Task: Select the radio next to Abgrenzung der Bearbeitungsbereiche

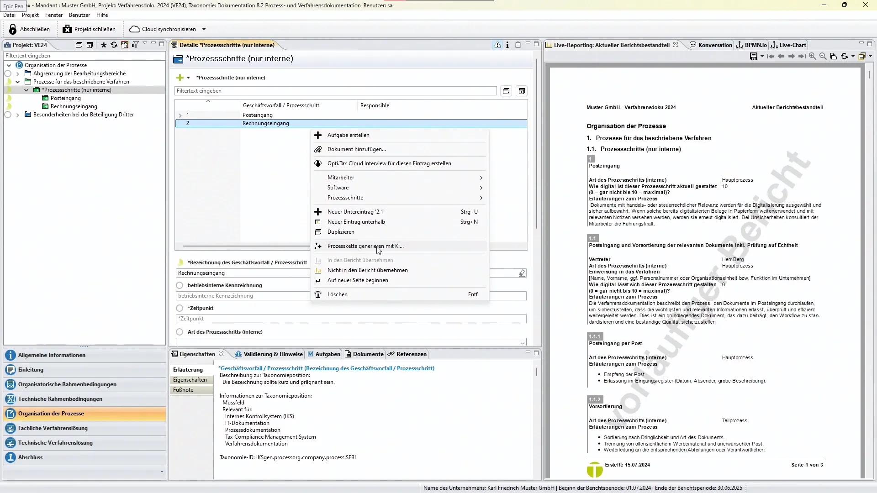Action: 8,73
